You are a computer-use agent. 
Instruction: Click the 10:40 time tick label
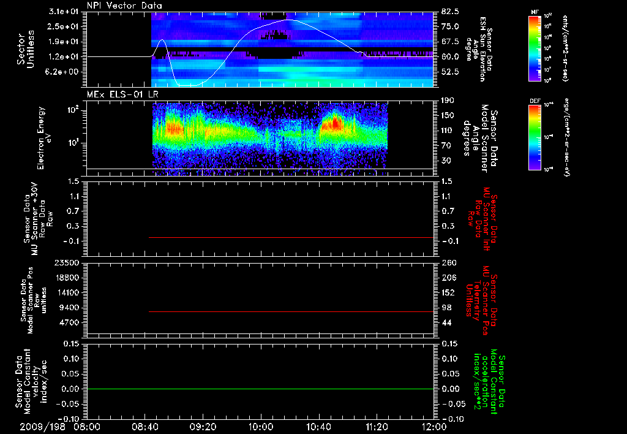pos(318,427)
